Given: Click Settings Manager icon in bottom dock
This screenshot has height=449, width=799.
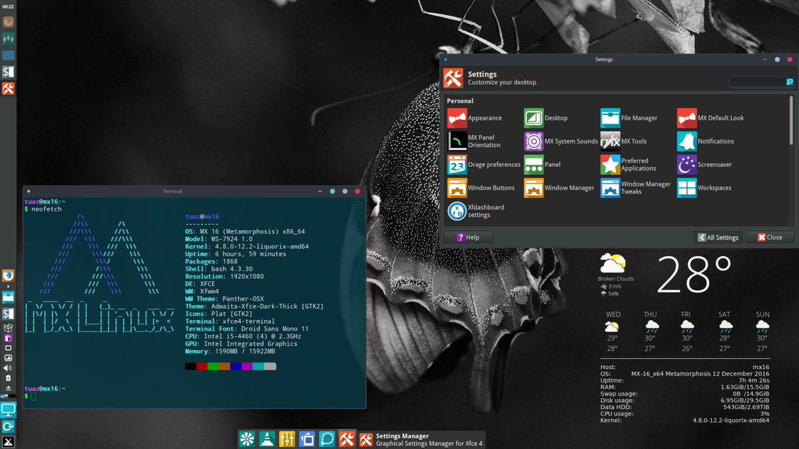Looking at the screenshot, I should pos(346,439).
